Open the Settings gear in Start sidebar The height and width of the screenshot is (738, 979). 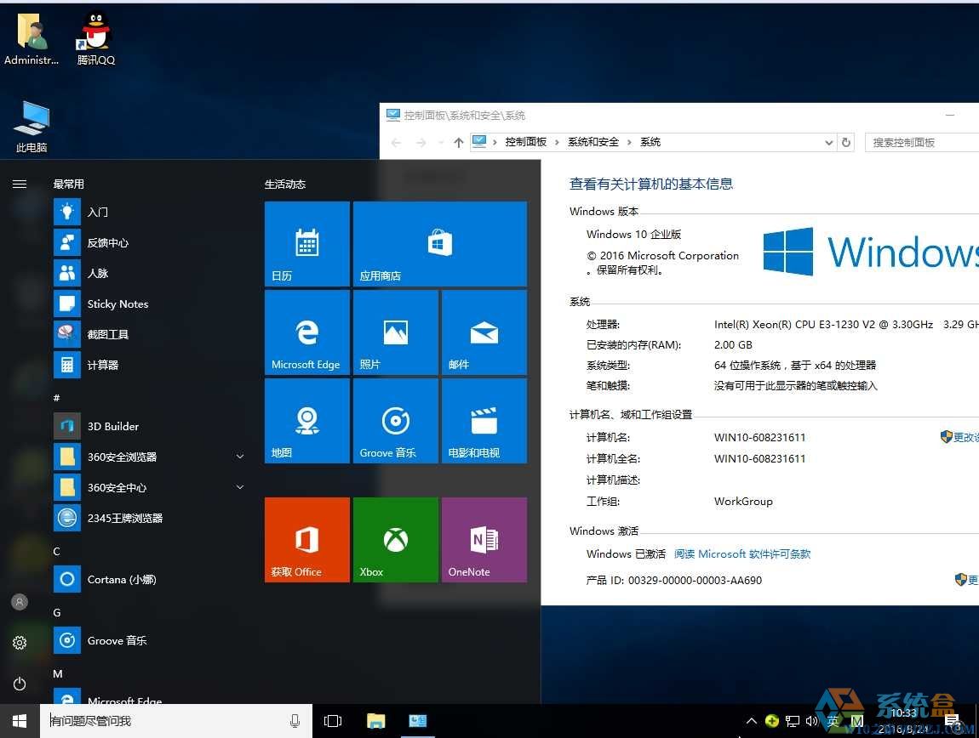[20, 643]
